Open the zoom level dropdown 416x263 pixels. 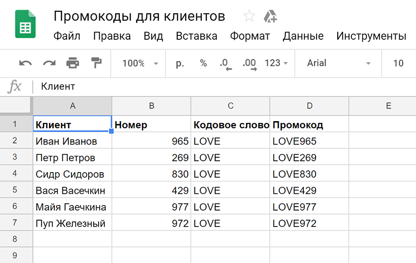point(140,63)
